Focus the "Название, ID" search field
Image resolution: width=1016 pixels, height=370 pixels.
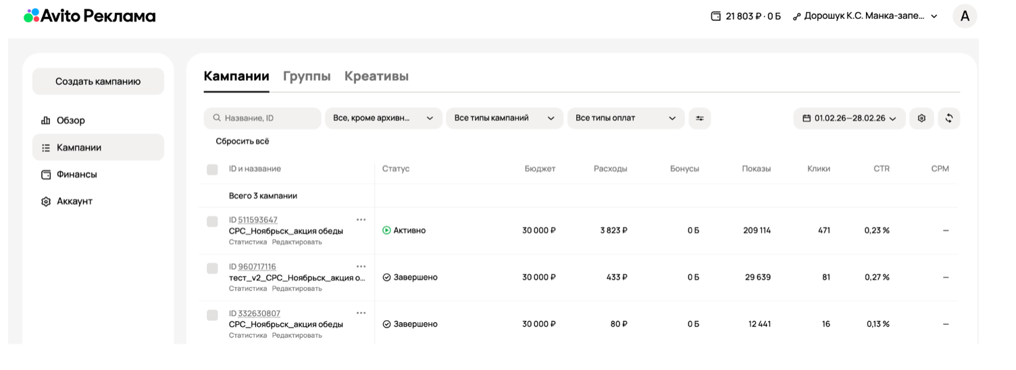268,118
